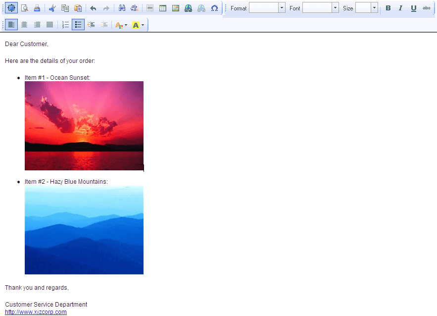Insert a table using the table icon

(163, 8)
